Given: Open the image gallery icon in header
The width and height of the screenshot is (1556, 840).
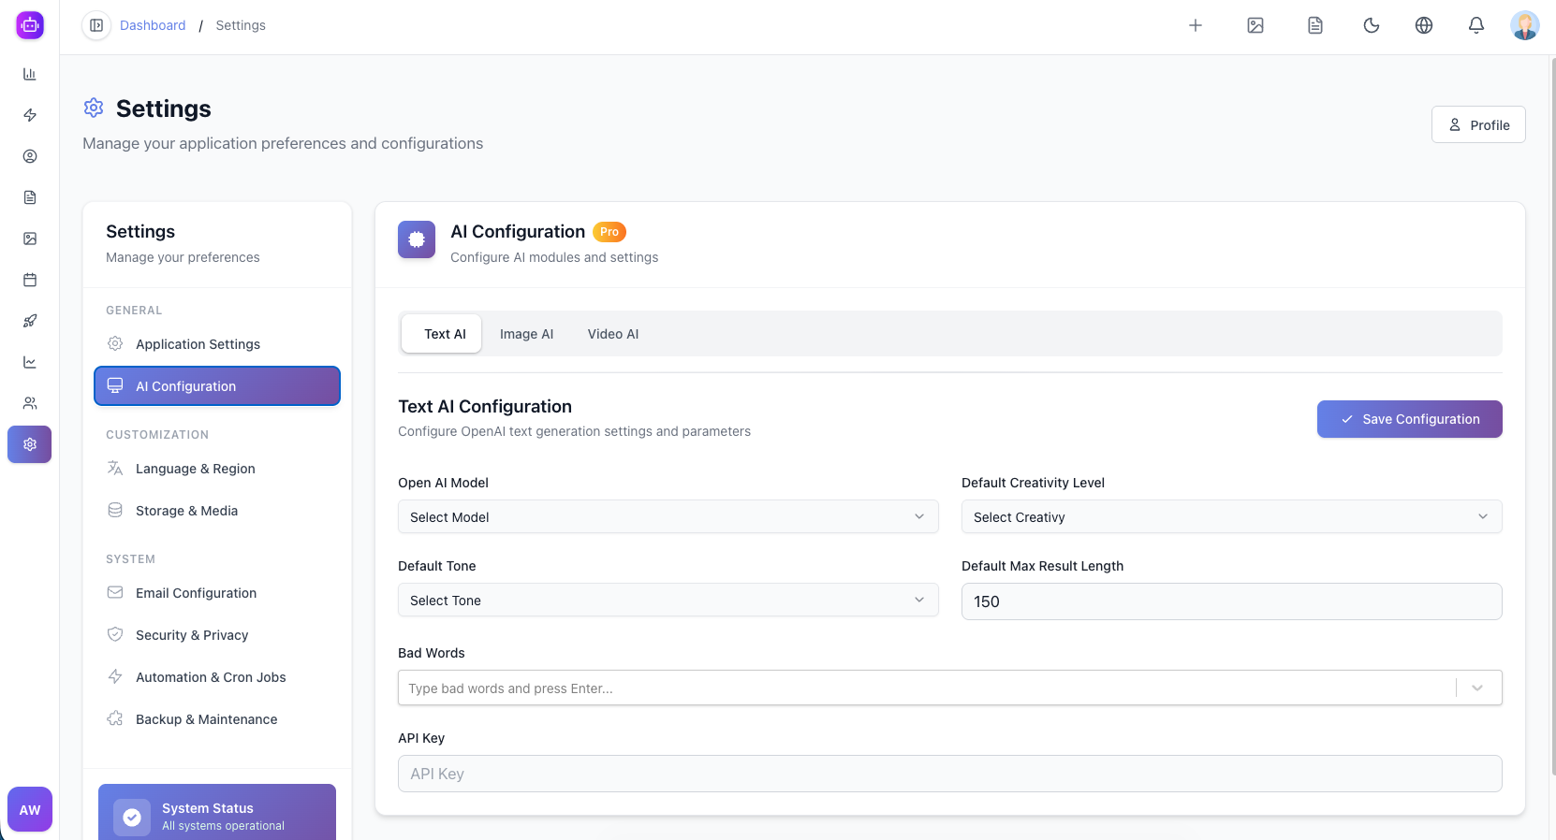Looking at the screenshot, I should (1255, 25).
